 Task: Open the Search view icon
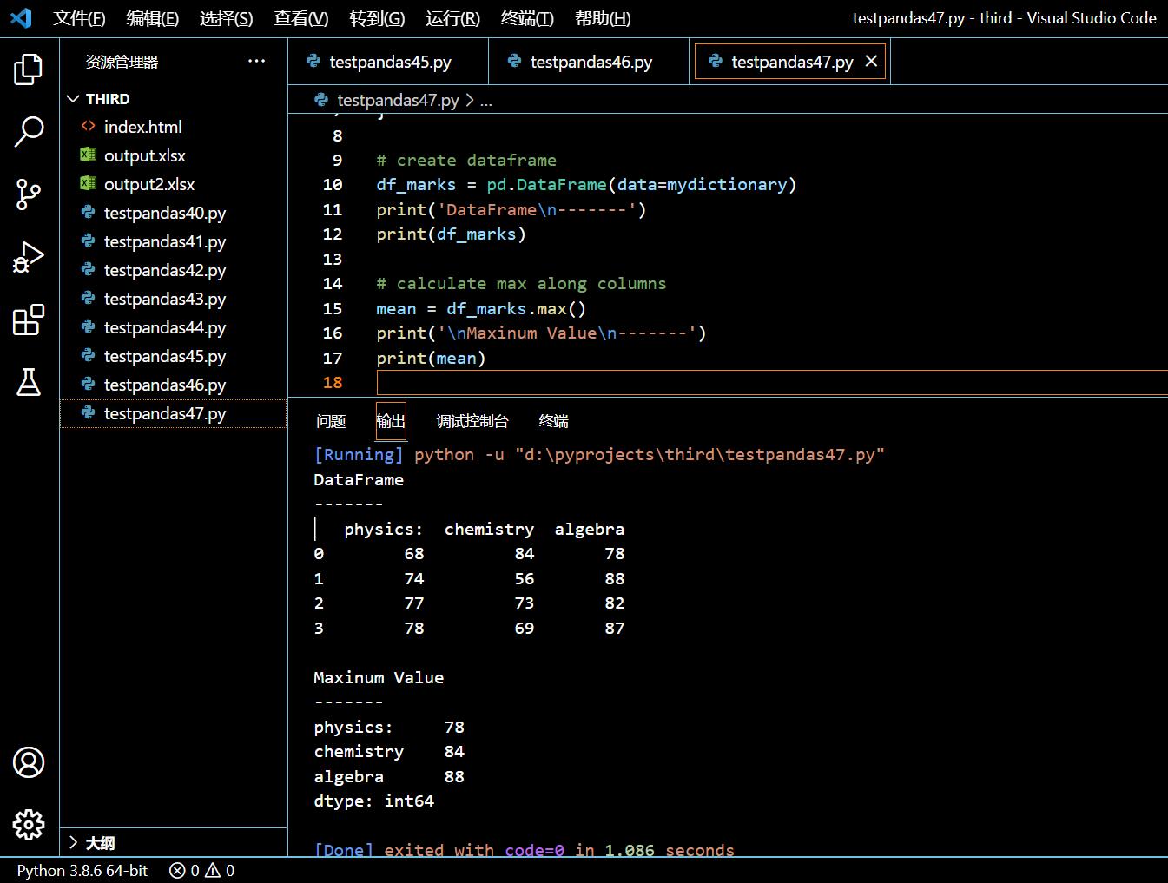tap(29, 132)
